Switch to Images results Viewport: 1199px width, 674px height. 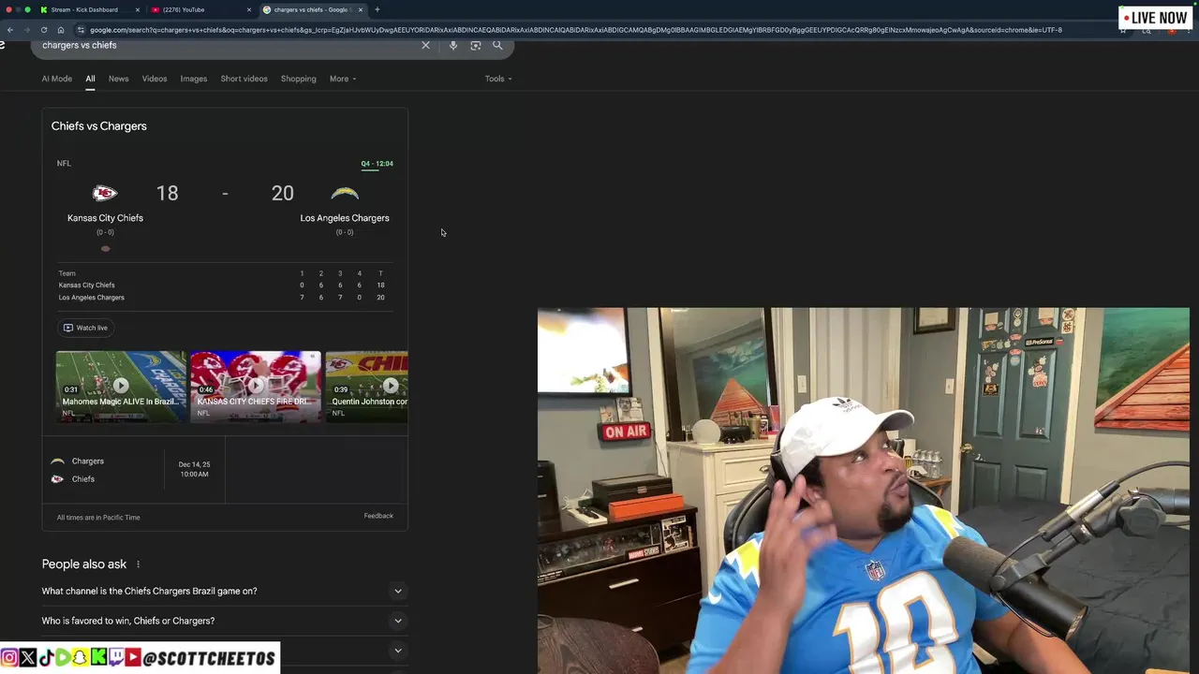[194, 79]
